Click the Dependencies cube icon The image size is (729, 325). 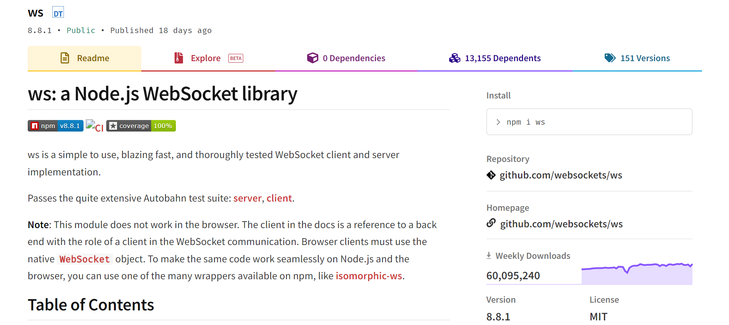[313, 58]
